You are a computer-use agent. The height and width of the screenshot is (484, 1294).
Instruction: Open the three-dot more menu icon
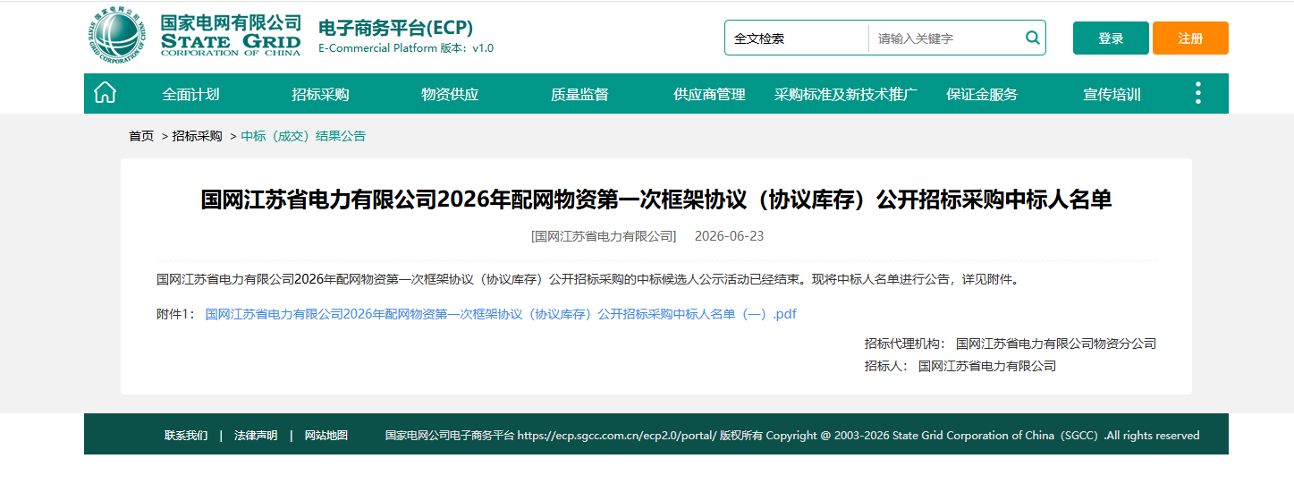[1197, 93]
